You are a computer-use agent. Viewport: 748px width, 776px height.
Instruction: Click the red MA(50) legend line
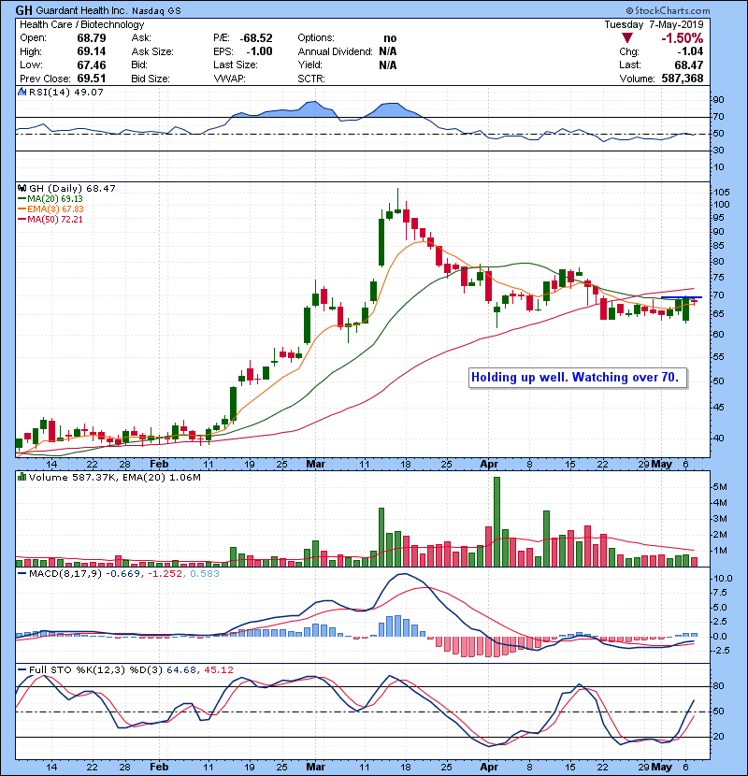coord(22,219)
